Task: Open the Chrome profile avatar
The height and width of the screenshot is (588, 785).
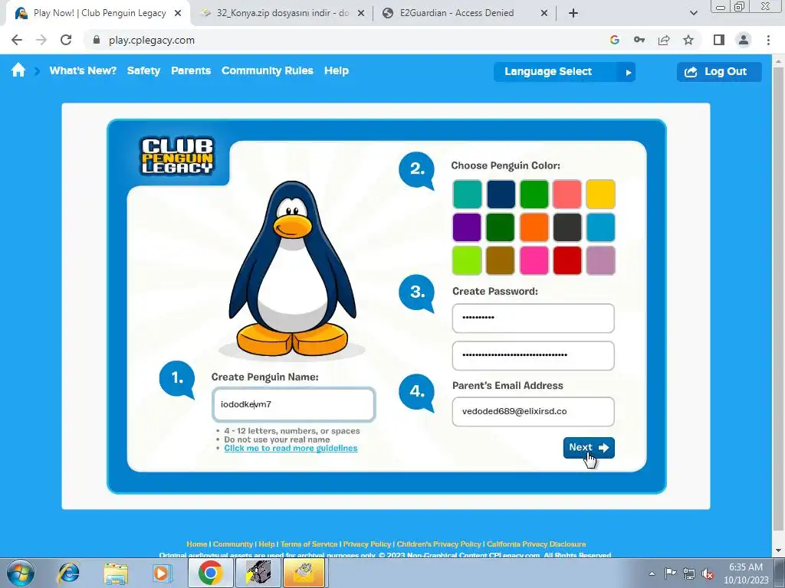Action: tap(744, 40)
